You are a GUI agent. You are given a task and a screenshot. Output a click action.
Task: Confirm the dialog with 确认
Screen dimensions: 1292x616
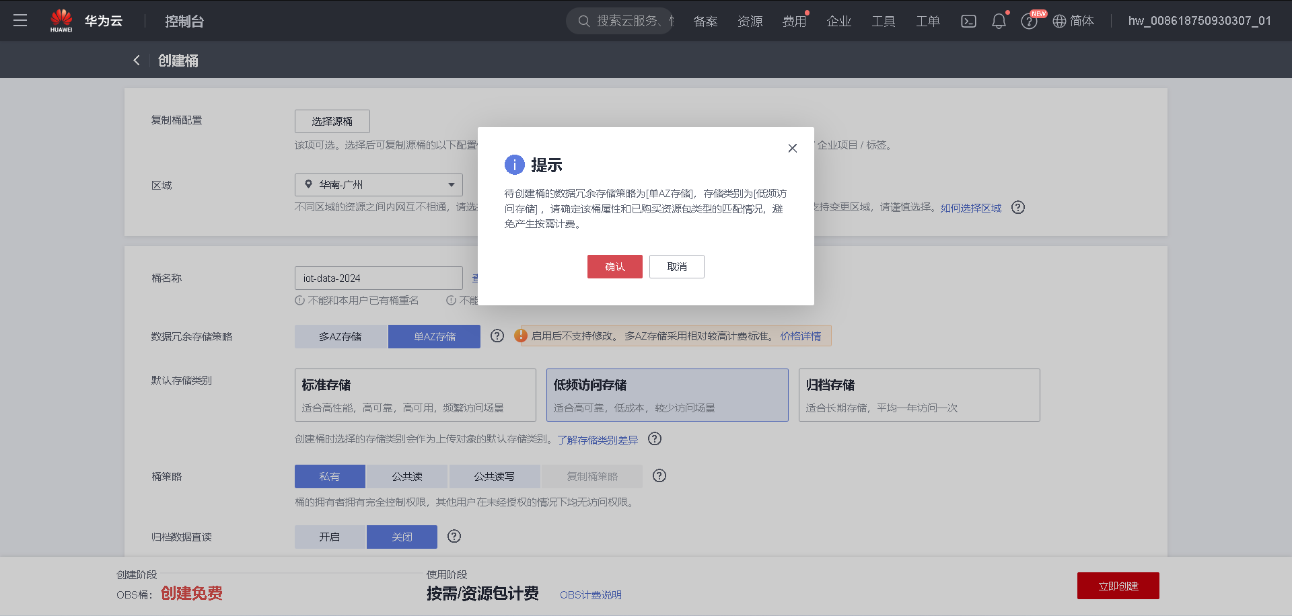pyautogui.click(x=614, y=266)
